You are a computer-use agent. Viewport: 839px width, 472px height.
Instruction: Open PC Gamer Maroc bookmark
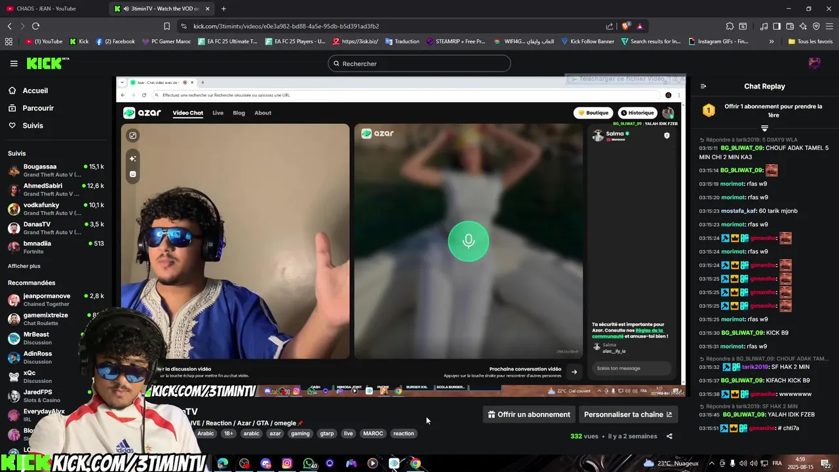[x=166, y=41]
